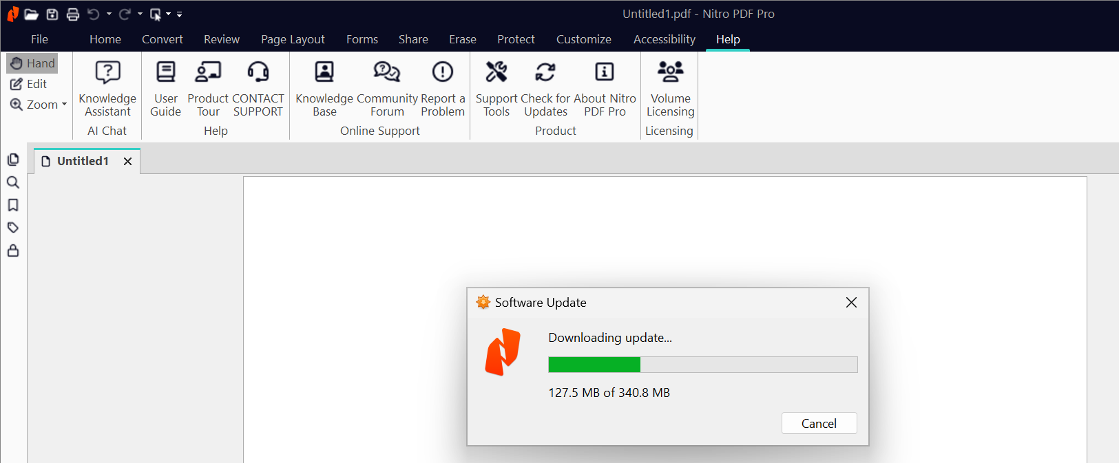Screen dimensions: 1119x463
Task: Close the Software Update dialog
Action: click(x=851, y=303)
